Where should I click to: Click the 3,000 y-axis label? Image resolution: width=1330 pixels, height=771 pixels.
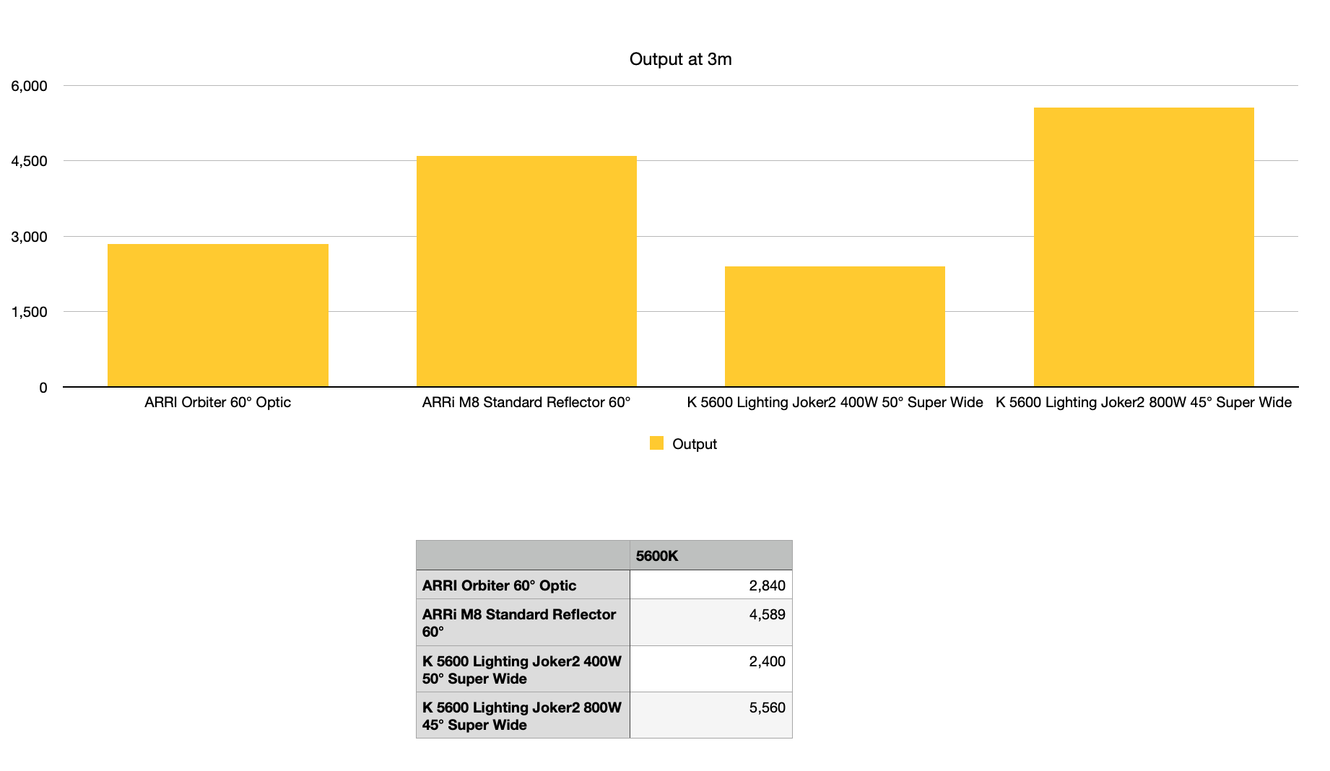pos(29,237)
